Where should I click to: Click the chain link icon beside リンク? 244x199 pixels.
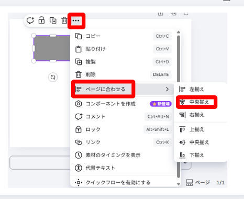click(79, 142)
